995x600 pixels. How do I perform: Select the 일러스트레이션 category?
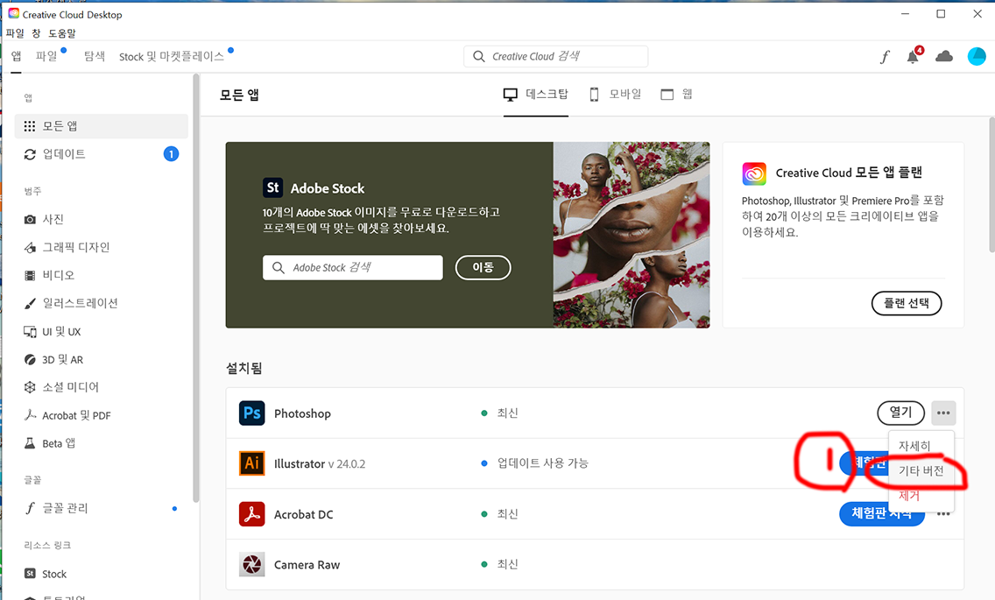pos(71,303)
